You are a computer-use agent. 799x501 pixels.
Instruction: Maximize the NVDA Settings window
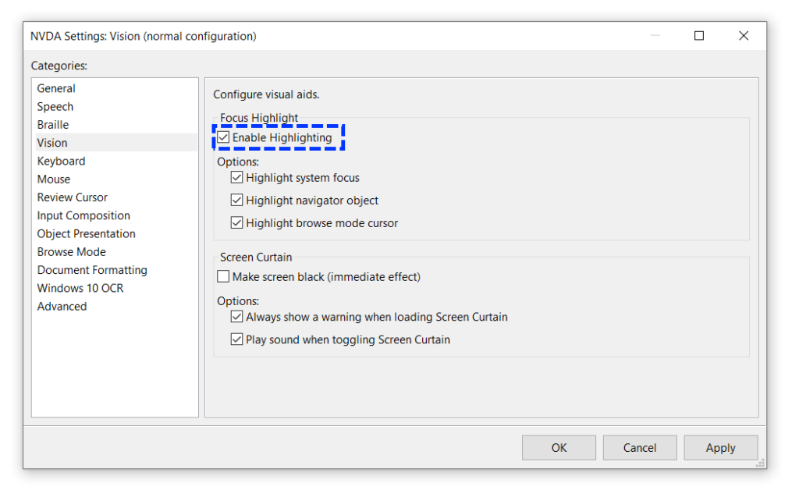(x=699, y=36)
